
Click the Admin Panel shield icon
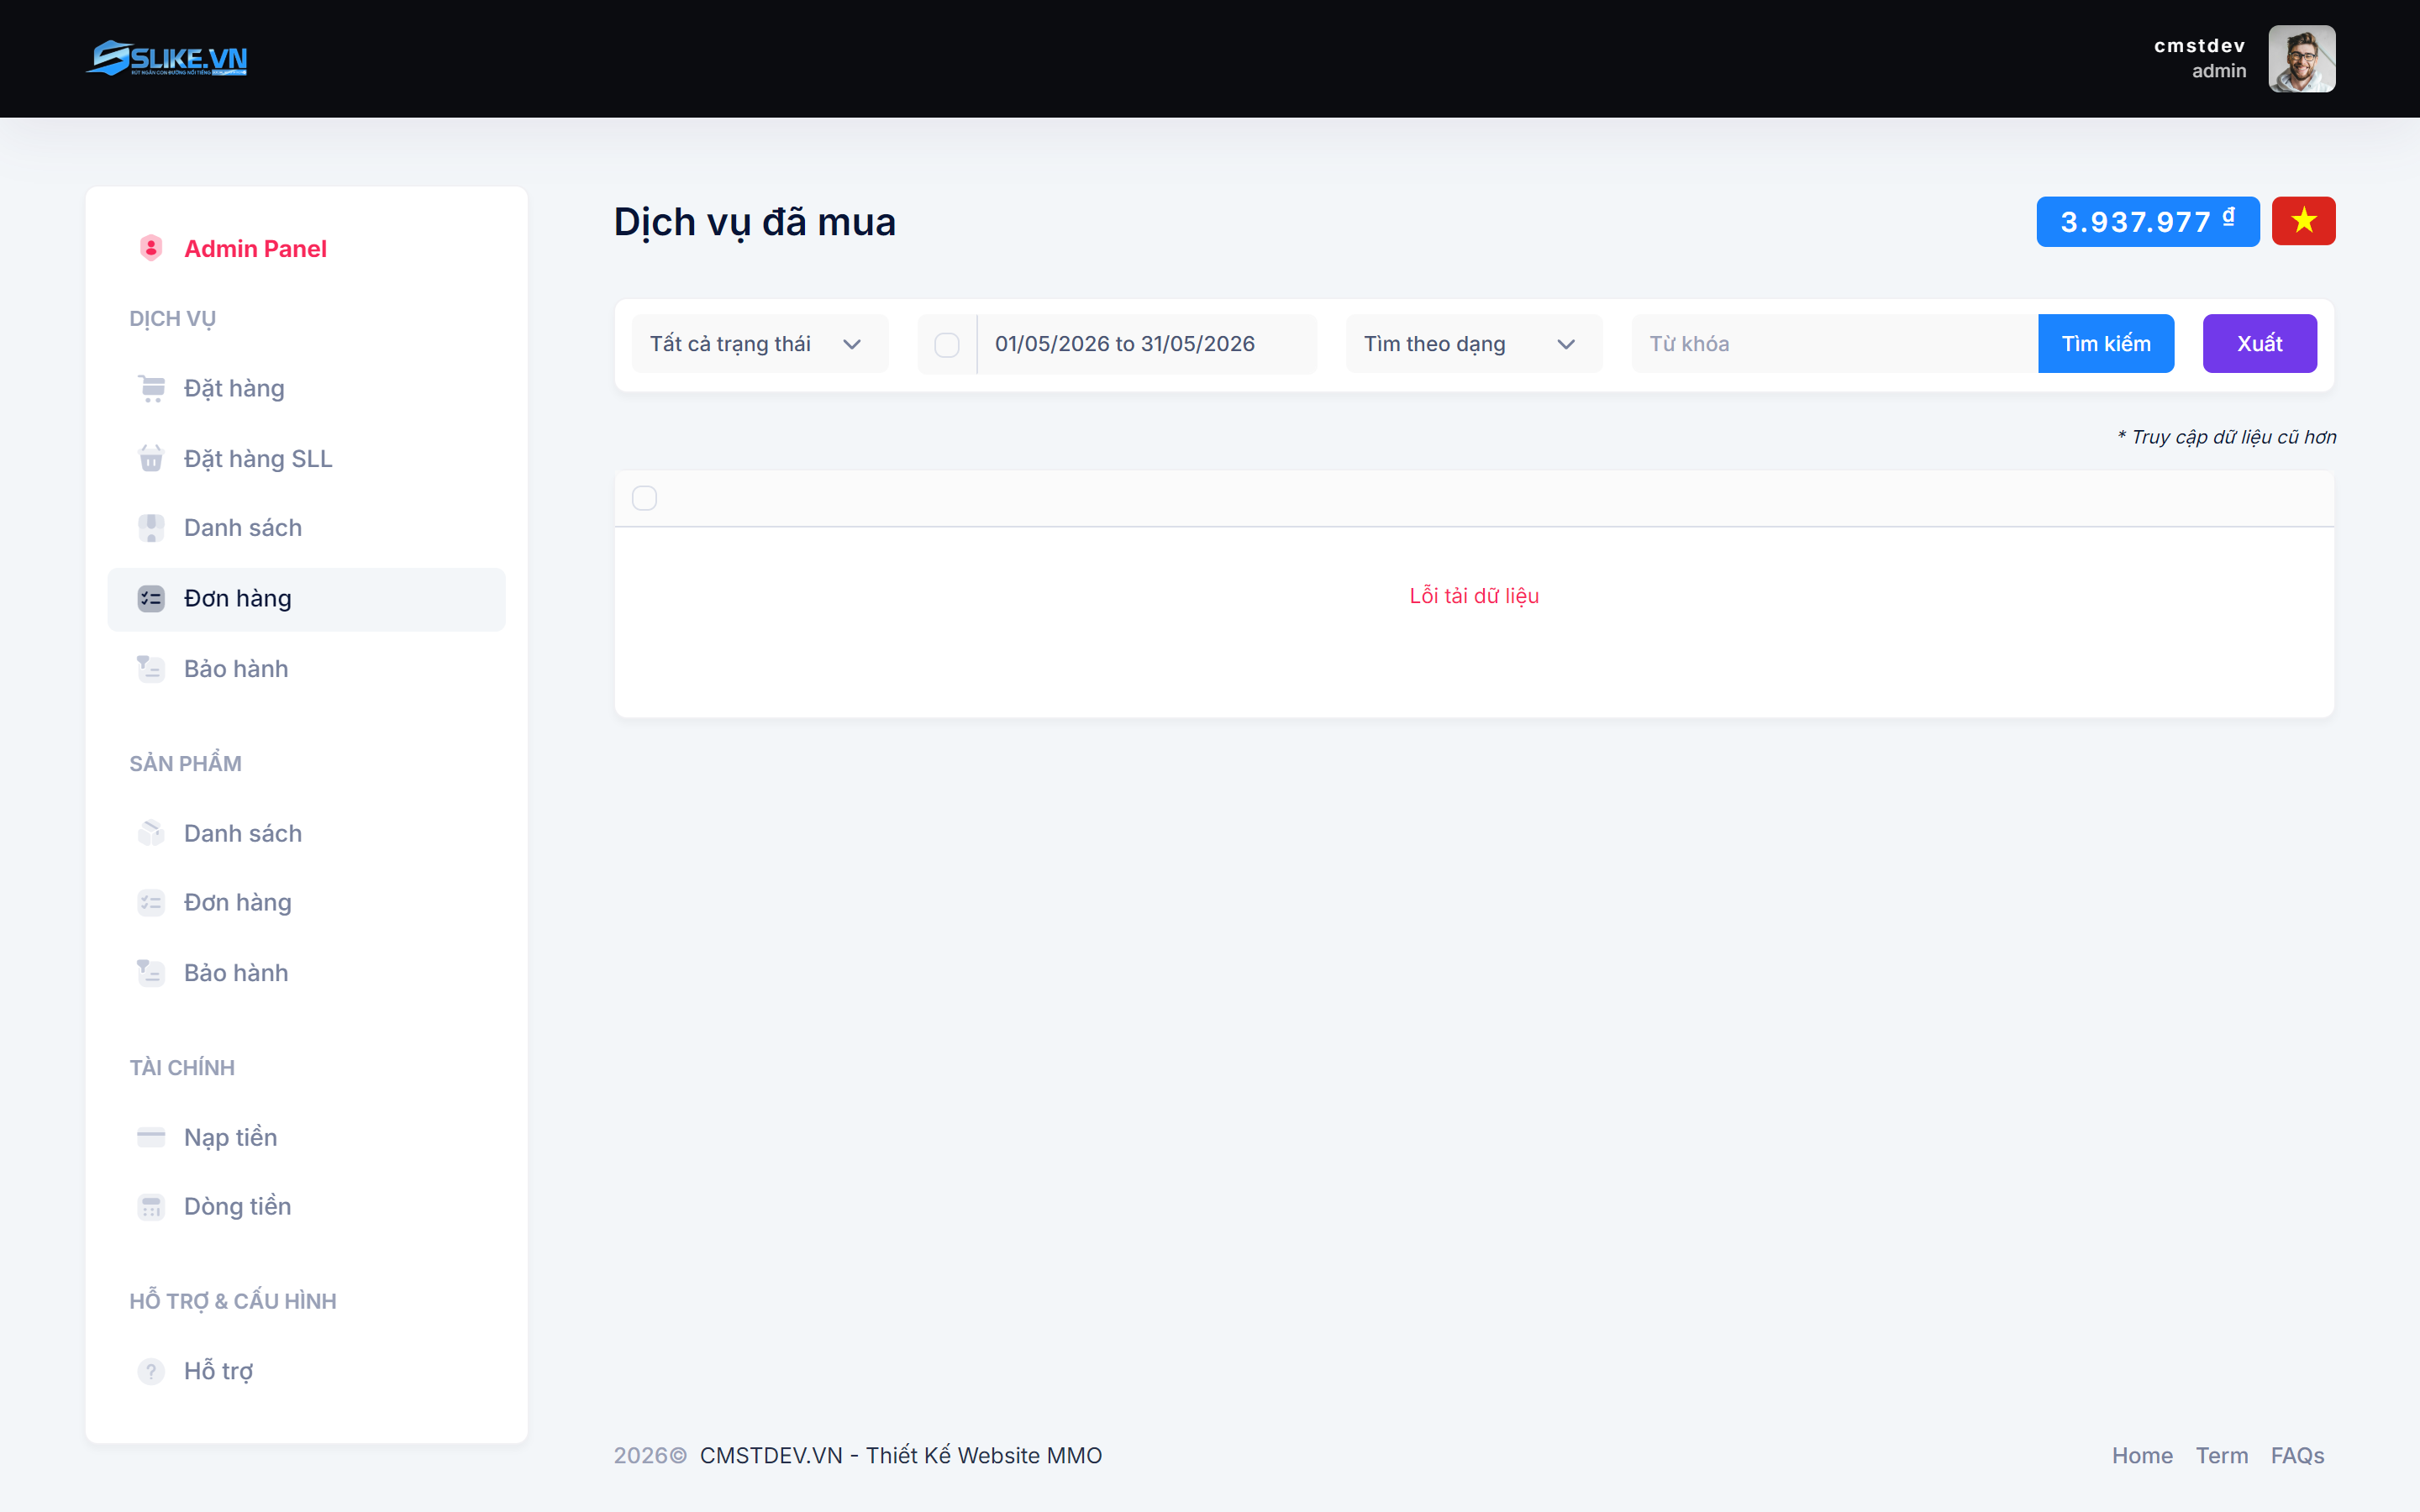coord(151,248)
